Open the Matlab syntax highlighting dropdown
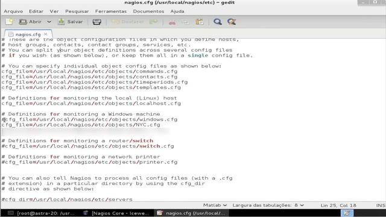 pyautogui.click(x=215, y=205)
